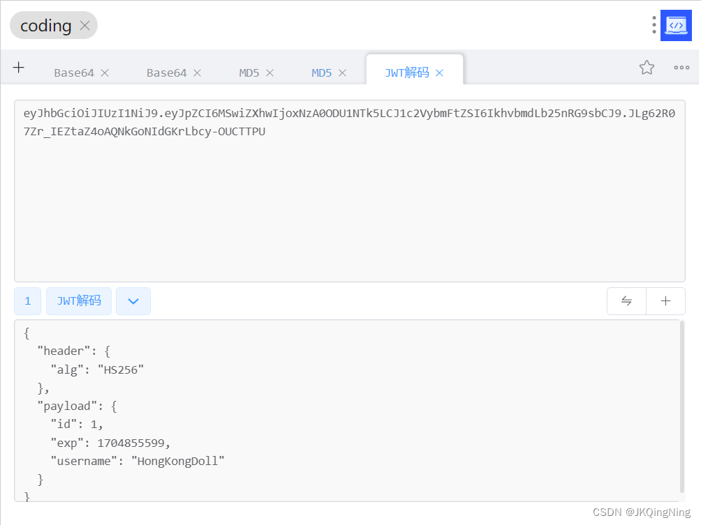Select the second Base64 tab
The width and height of the screenshot is (701, 525).
(167, 73)
